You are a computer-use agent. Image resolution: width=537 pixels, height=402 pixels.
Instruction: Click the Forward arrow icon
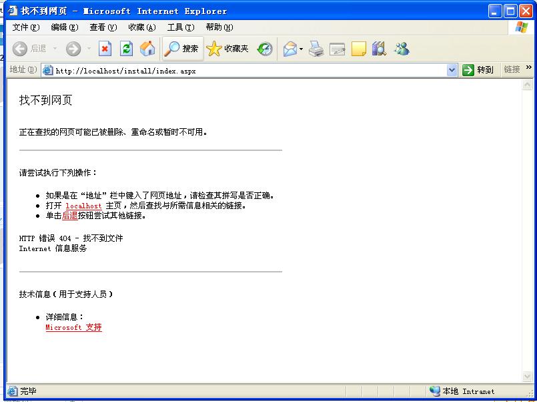73,49
